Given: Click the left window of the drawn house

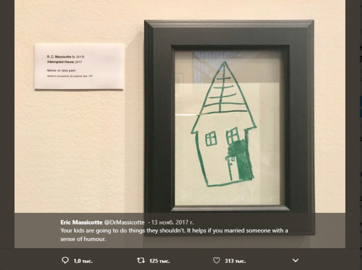Looking at the screenshot, I should point(211,138).
